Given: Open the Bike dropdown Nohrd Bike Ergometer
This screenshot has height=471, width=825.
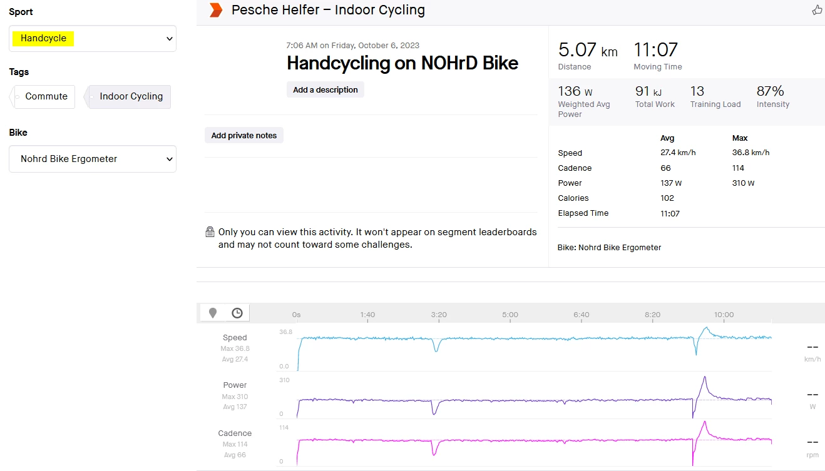Looking at the screenshot, I should [93, 159].
